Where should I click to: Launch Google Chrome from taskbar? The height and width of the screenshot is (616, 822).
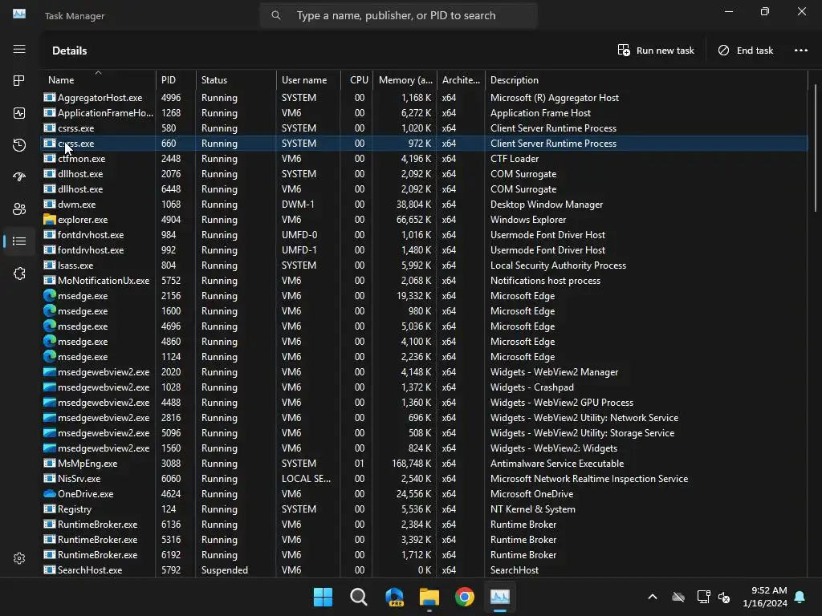tap(465, 597)
